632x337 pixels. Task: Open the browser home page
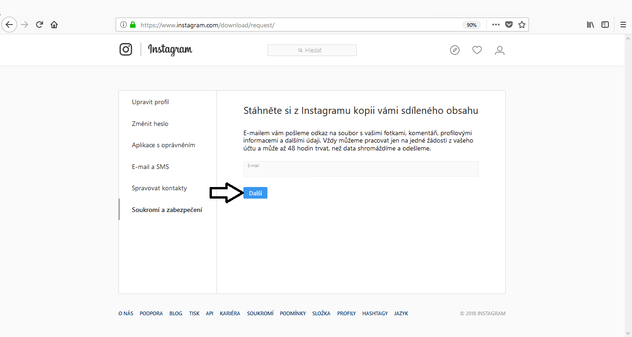[x=54, y=25]
